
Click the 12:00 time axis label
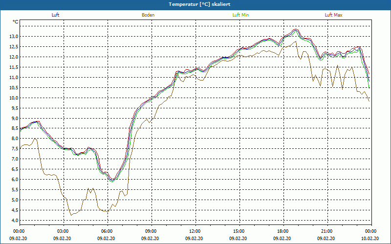[x=194, y=231]
